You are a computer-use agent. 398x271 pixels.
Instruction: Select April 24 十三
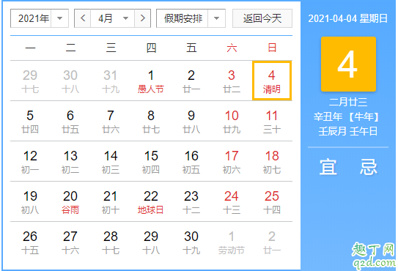pos(232,202)
